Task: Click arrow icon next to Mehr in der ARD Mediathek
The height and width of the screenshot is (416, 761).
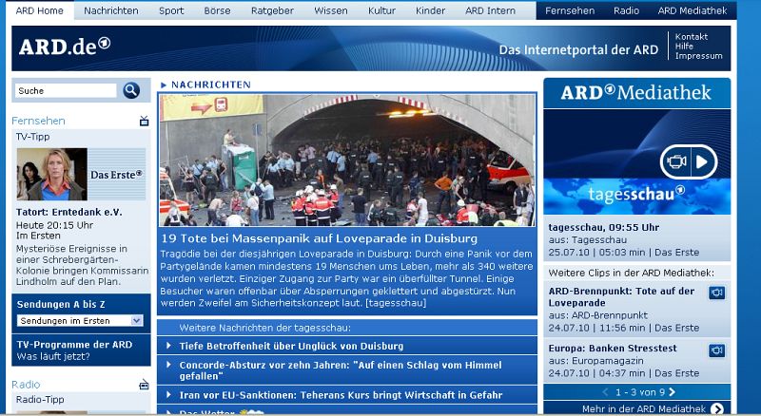Action: coord(716,409)
